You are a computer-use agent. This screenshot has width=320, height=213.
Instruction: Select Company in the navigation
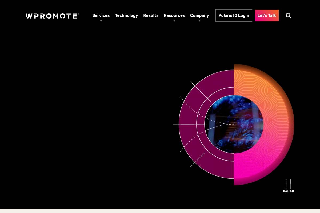click(199, 15)
